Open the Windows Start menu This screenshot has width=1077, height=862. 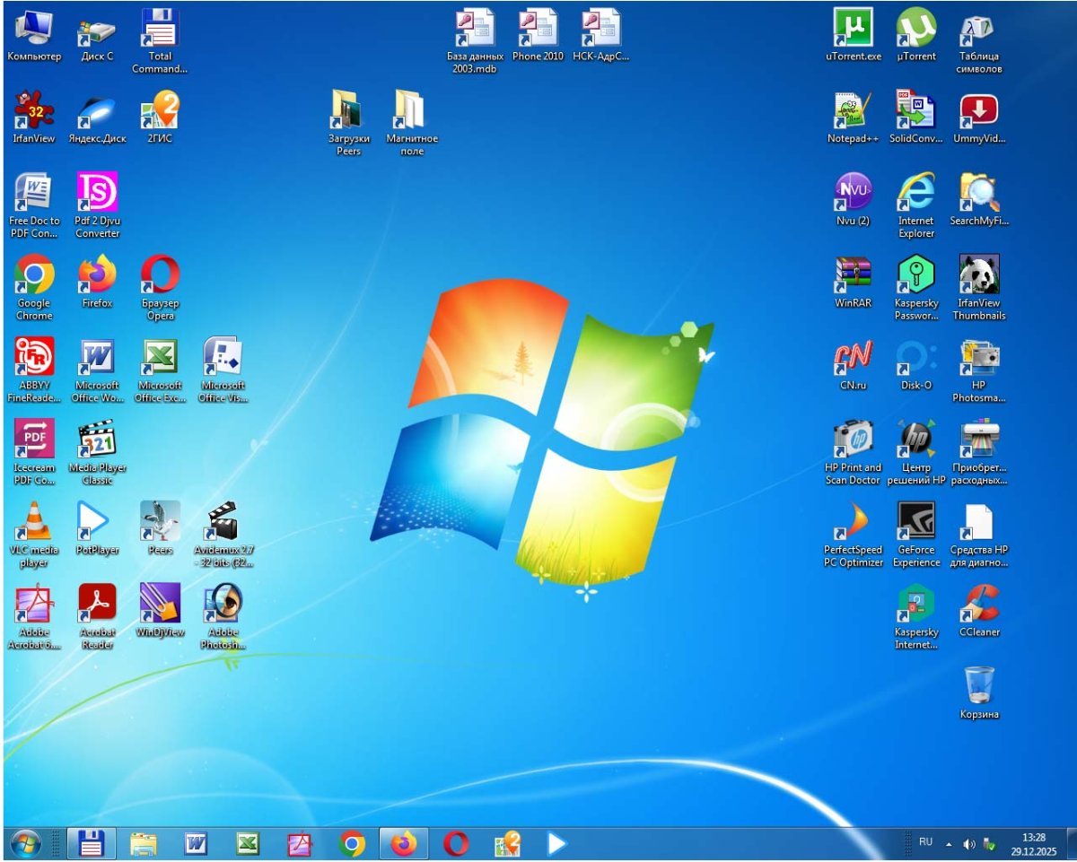click(25, 843)
